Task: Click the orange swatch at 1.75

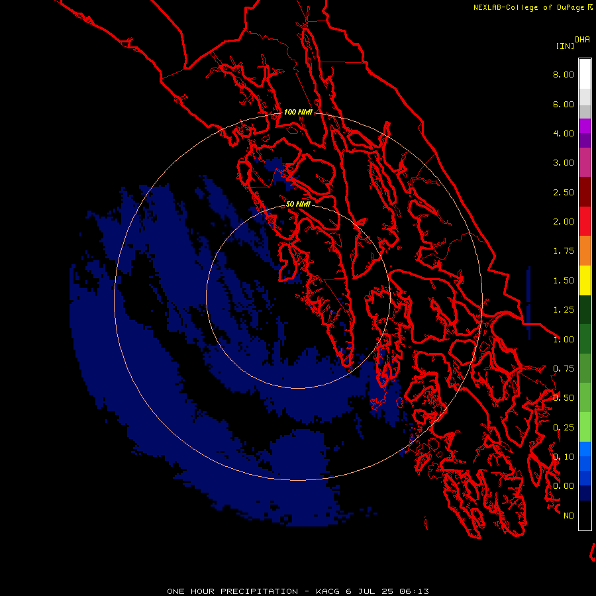Action: [585, 251]
